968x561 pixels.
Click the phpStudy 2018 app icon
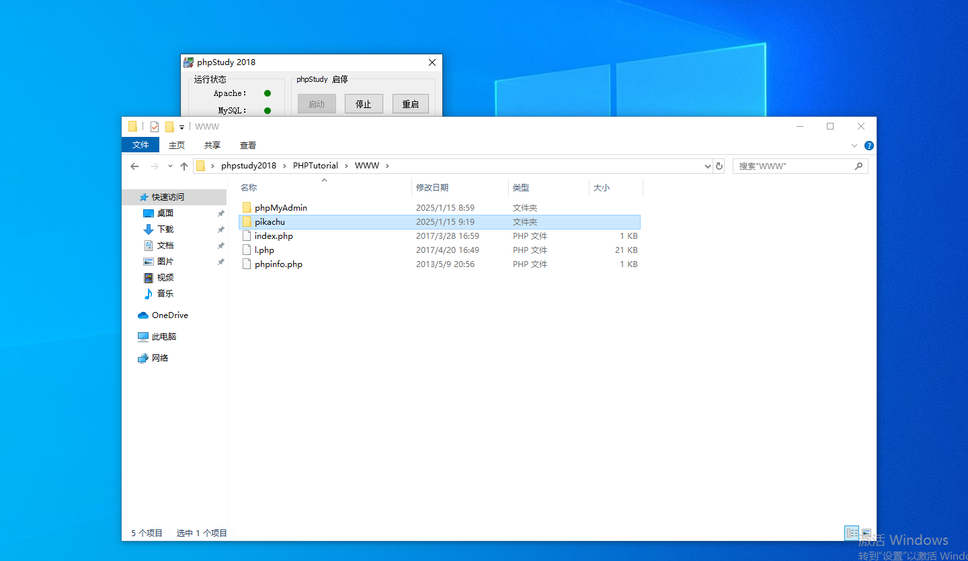click(188, 62)
